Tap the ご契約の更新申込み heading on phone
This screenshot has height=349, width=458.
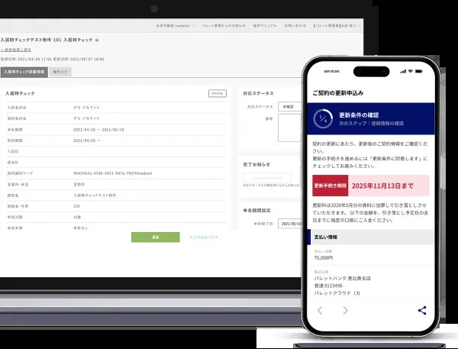pyautogui.click(x=338, y=93)
